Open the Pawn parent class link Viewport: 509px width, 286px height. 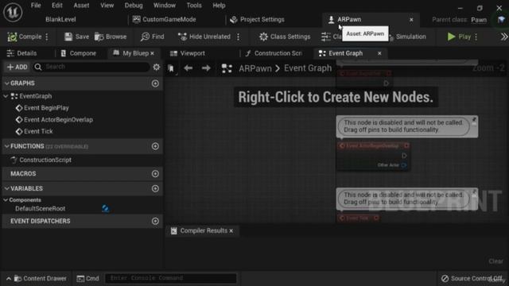[479, 20]
